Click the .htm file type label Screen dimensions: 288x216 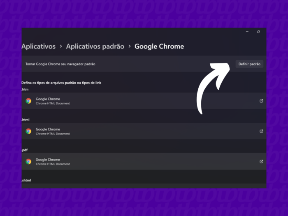(x=25, y=89)
